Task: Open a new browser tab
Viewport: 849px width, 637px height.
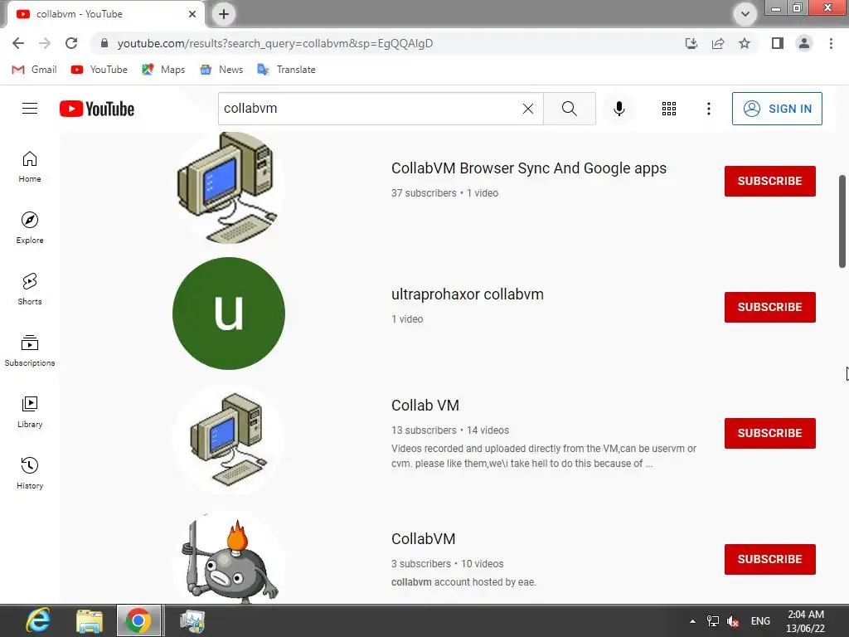Action: [x=224, y=14]
